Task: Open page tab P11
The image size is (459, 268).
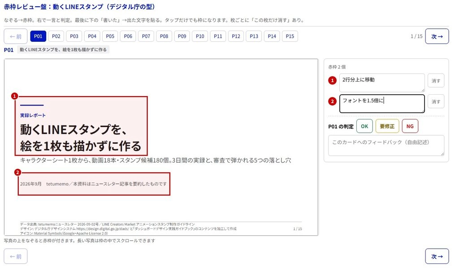Action: point(218,36)
